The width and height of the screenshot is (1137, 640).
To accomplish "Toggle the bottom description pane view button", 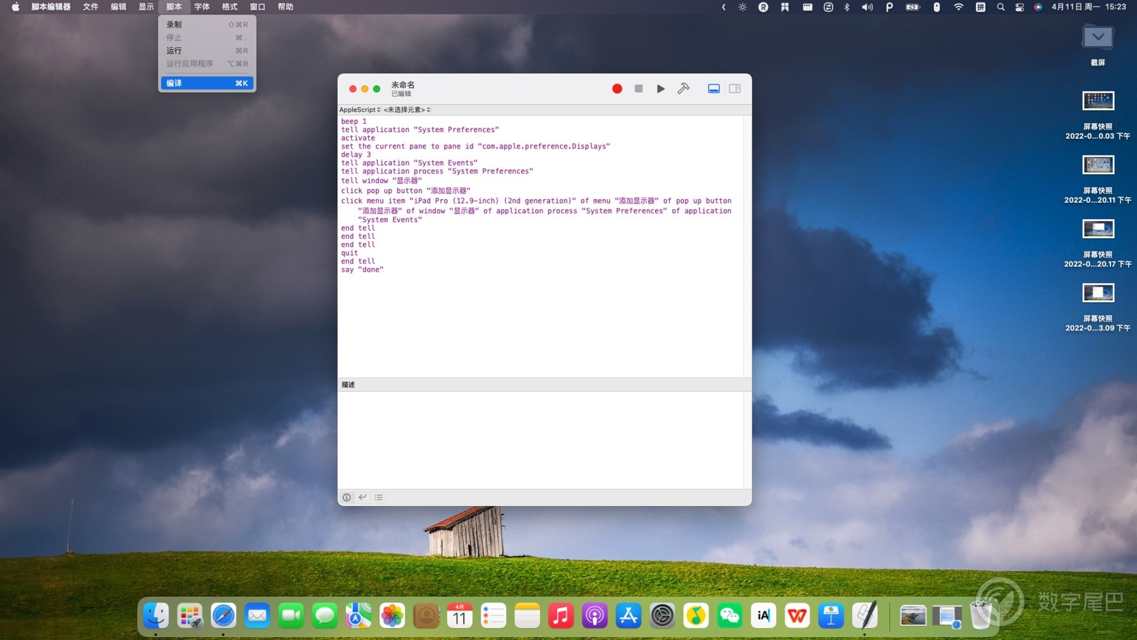I will coord(714,89).
